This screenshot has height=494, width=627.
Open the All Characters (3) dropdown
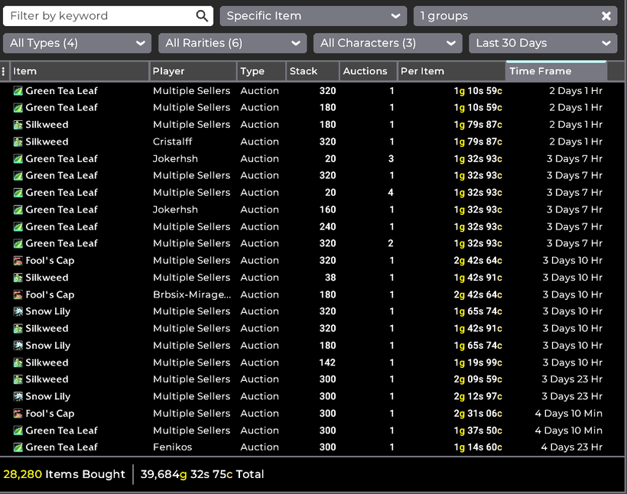[387, 44]
